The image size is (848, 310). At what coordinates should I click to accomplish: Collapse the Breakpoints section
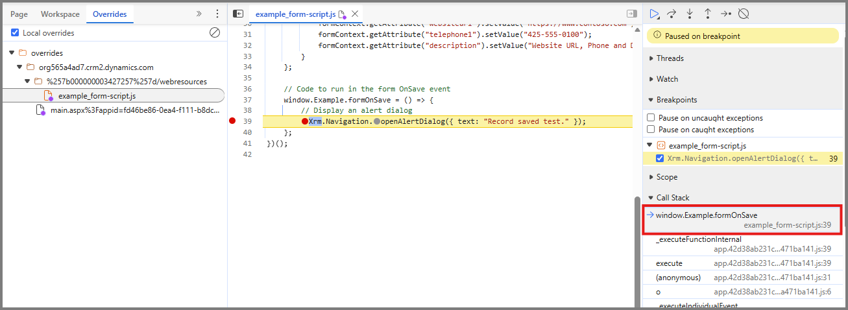click(x=651, y=100)
